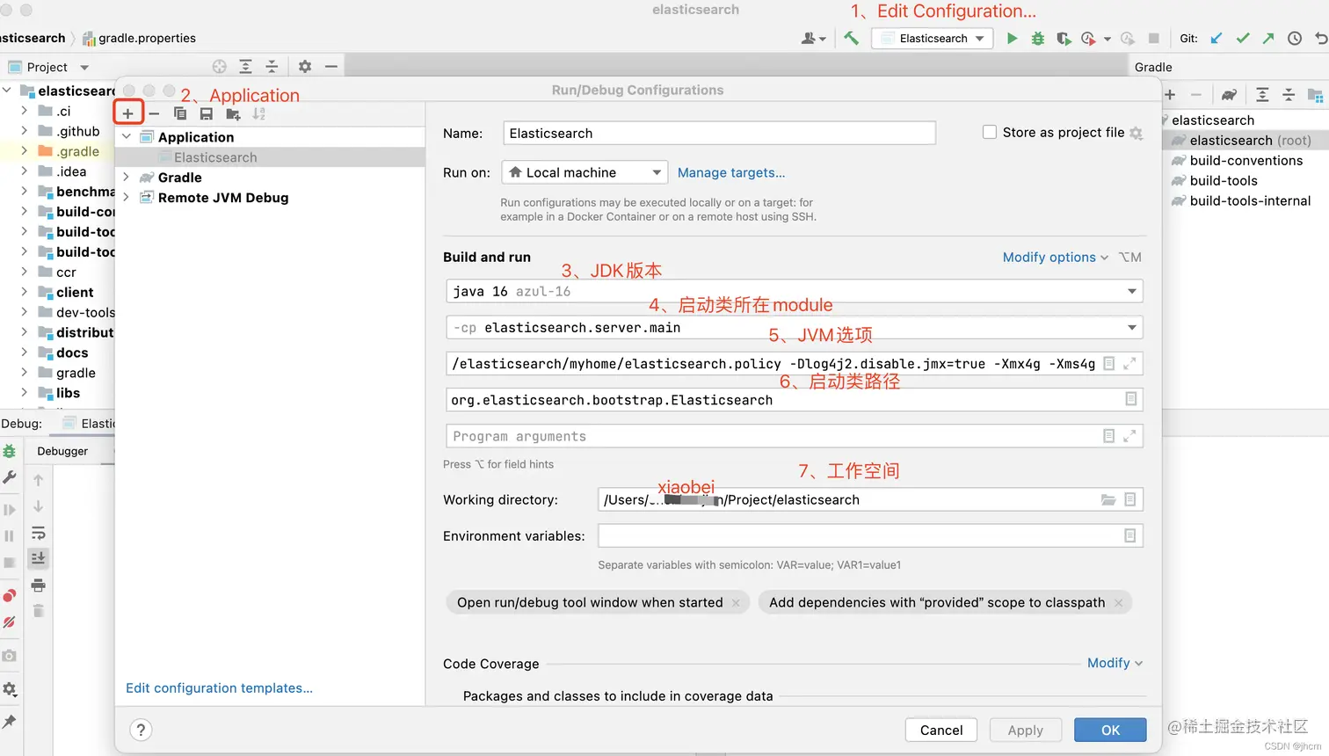Remove 'Add dependencies with provided scope' option
1329x756 pixels.
click(x=1118, y=602)
